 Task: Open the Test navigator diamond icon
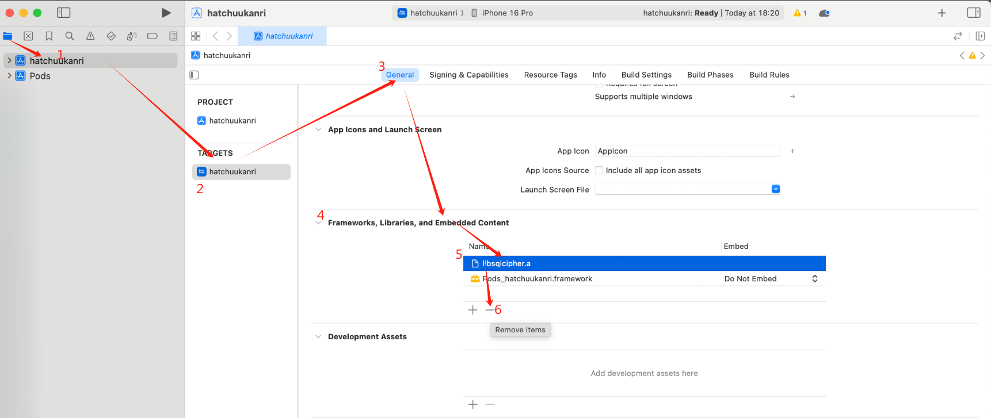[111, 36]
